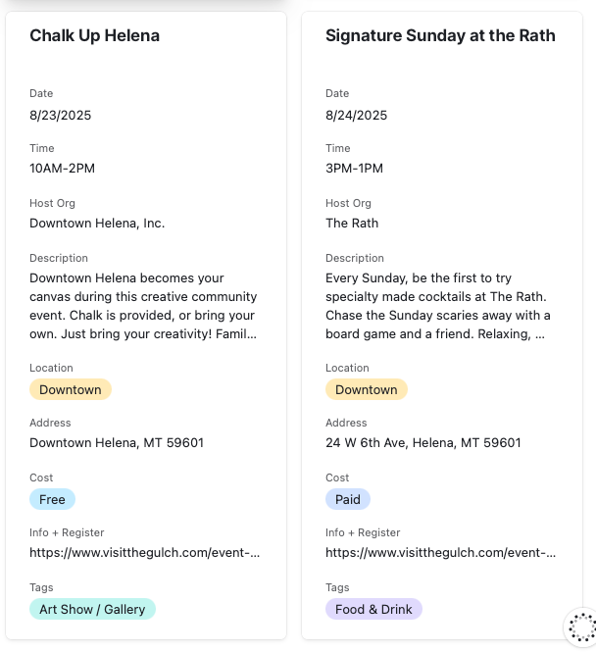The width and height of the screenshot is (596, 653).
Task: Click The Rath host org value
Action: 352,224
